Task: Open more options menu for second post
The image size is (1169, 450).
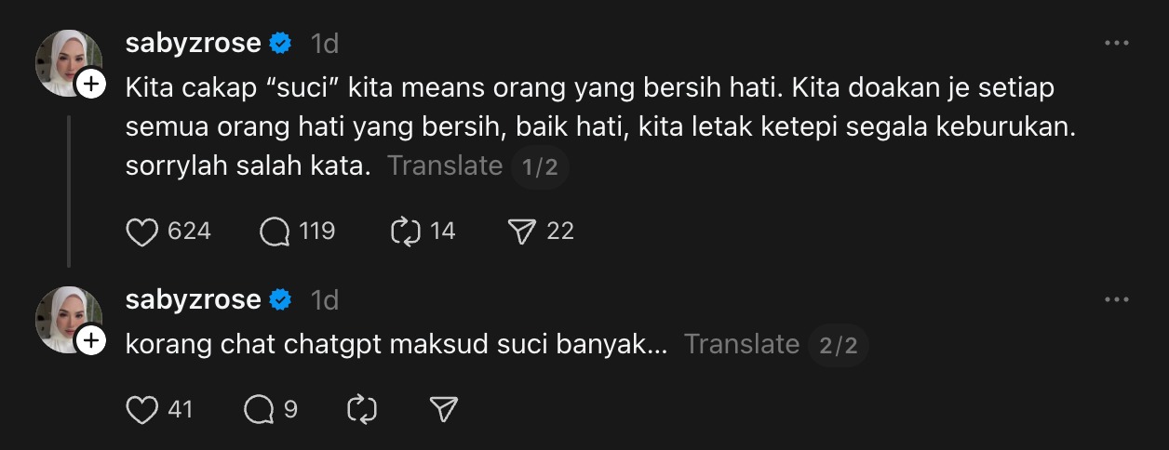Action: (1115, 300)
